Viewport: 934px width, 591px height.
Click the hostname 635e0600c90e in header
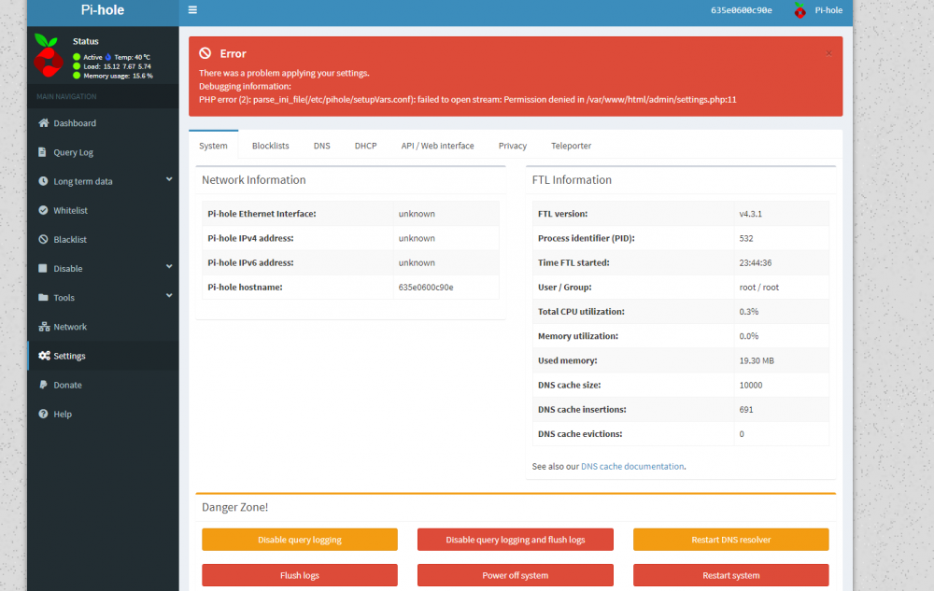tap(741, 10)
